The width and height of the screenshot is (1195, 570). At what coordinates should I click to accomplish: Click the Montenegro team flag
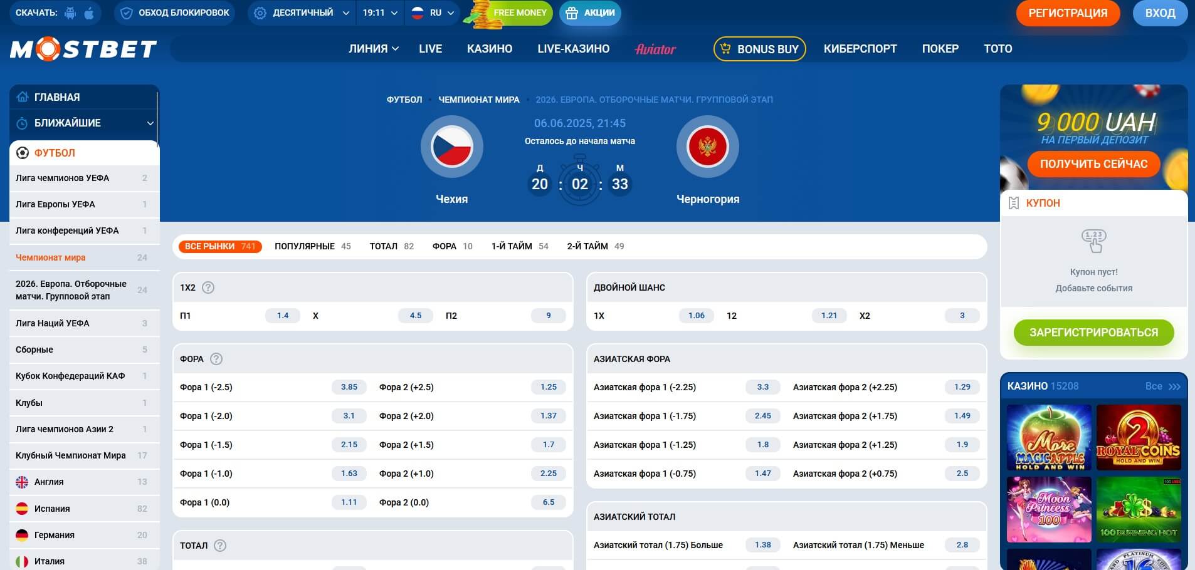(x=708, y=147)
